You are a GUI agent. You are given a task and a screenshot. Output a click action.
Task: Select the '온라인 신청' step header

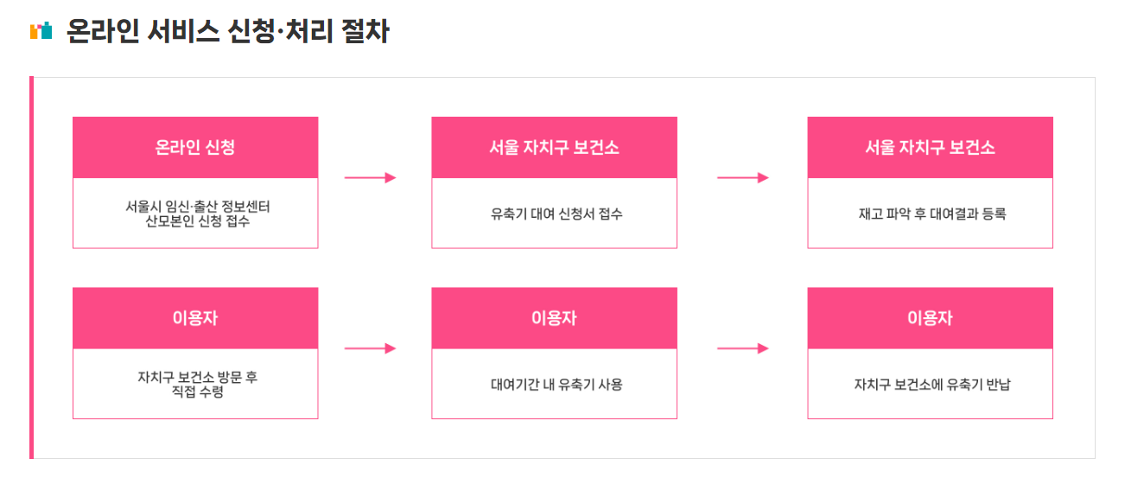(x=195, y=148)
